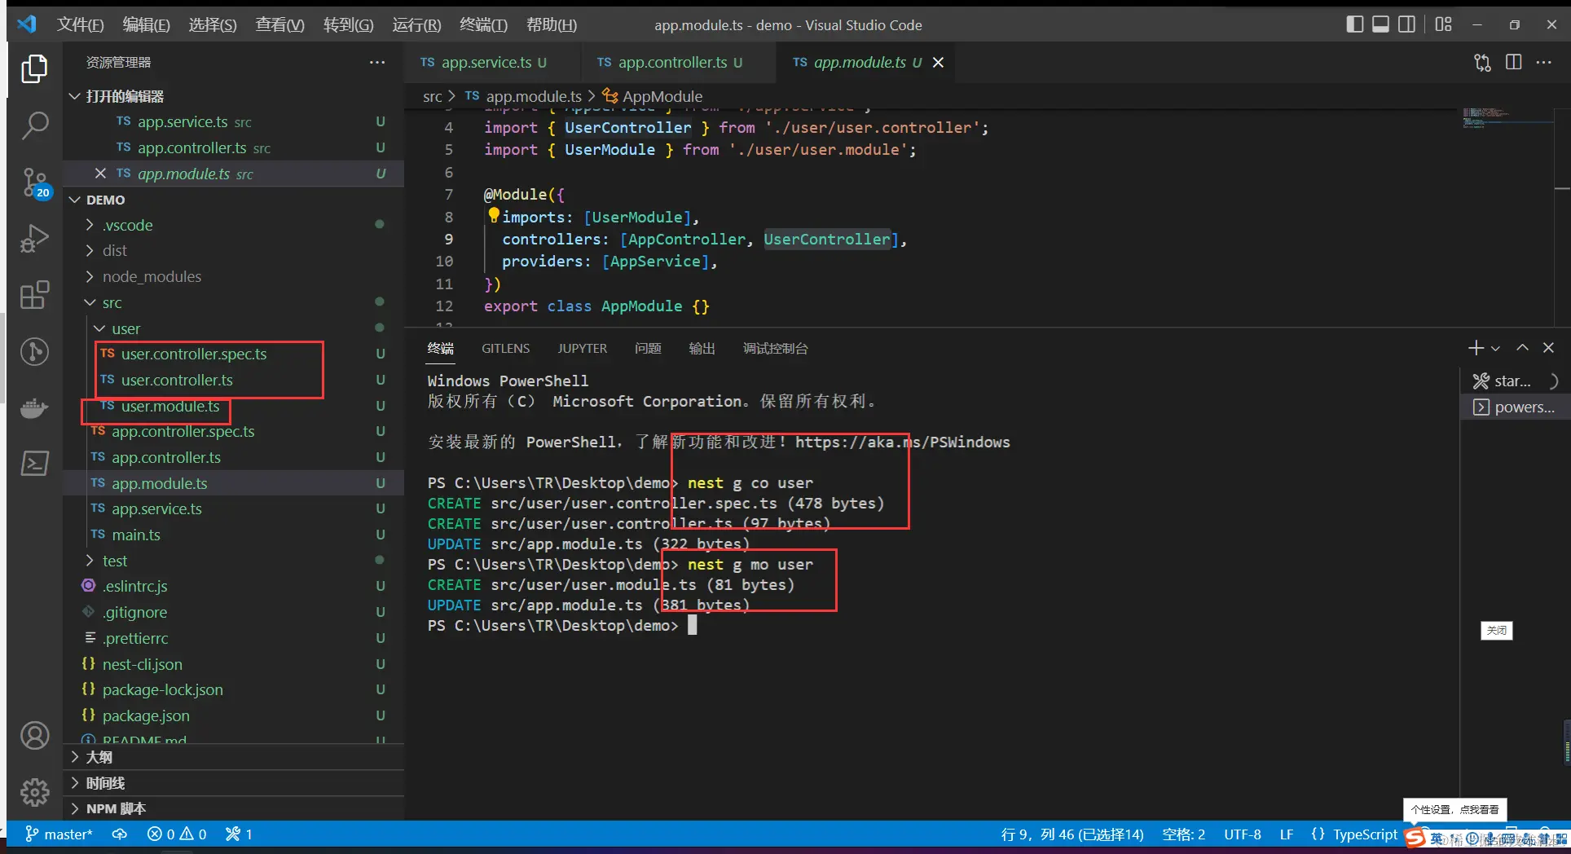Screen dimensions: 1571x854
Task: Open the Run and Debug view
Action: coord(34,239)
